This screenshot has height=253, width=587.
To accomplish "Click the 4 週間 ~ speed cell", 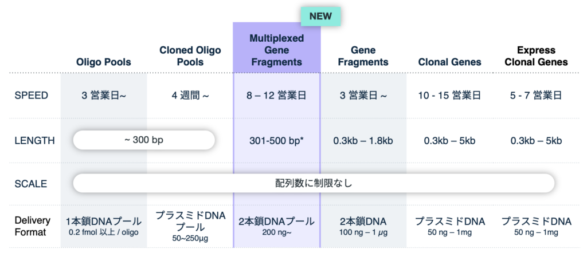I will tap(190, 95).
